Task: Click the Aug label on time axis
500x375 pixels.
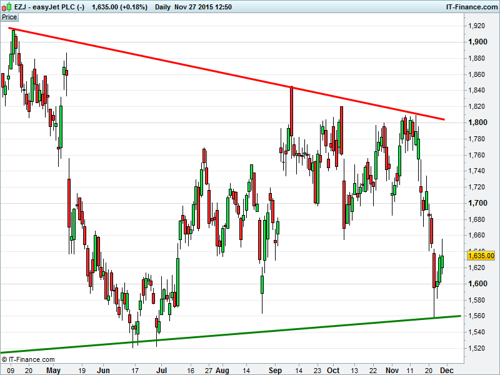Action: 222,369
